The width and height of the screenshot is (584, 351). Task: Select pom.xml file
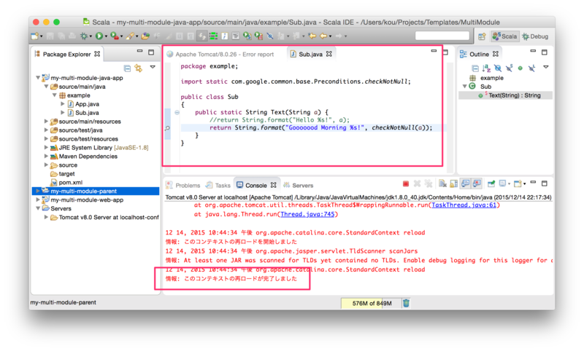click(x=66, y=182)
